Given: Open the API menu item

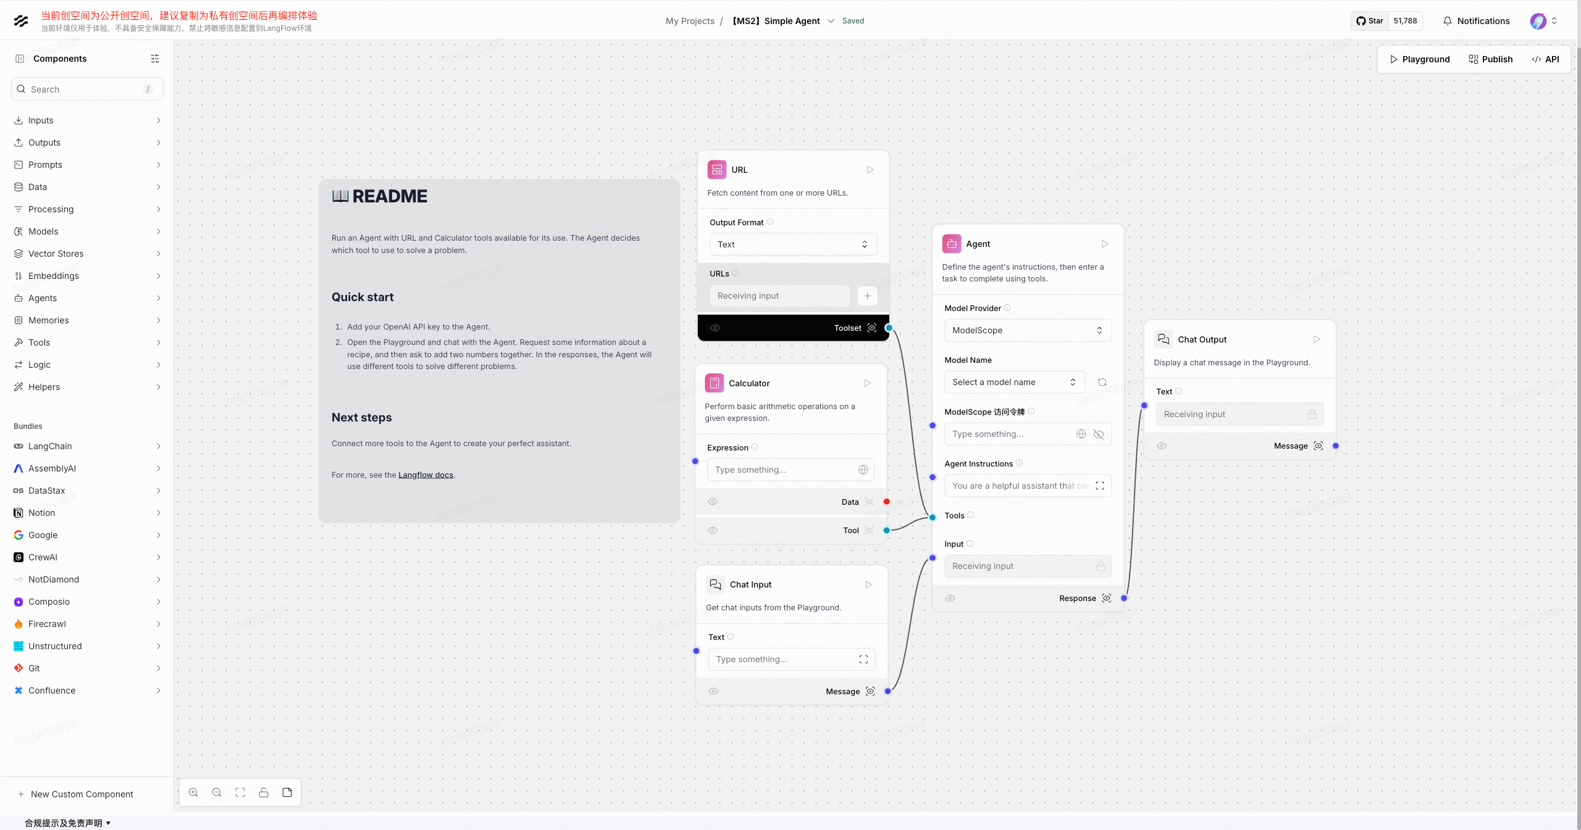Looking at the screenshot, I should tap(1545, 59).
